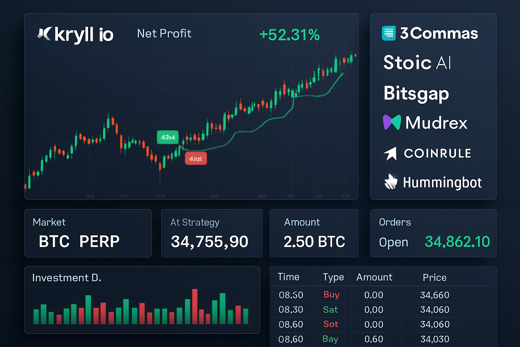Viewport: 520px width, 347px height.
Task: Sort the table by Price column header
Action: tap(434, 278)
